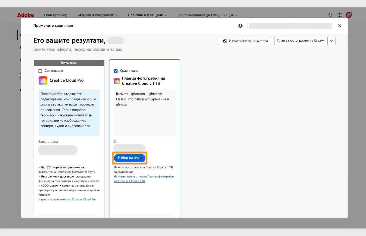Click the Избор на план button

[130, 158]
